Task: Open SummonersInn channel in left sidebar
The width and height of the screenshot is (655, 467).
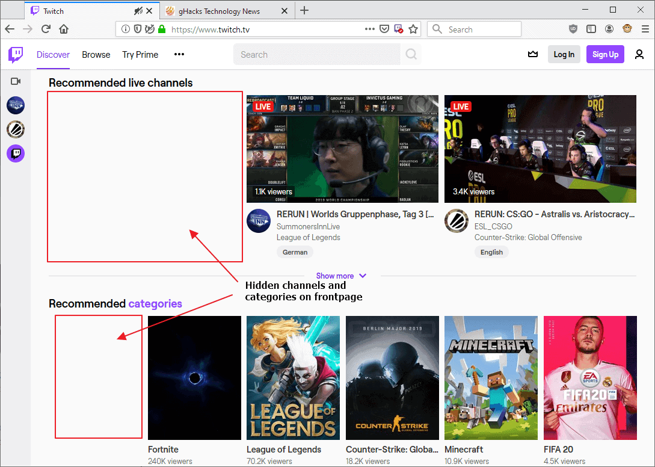Action: pos(16,105)
